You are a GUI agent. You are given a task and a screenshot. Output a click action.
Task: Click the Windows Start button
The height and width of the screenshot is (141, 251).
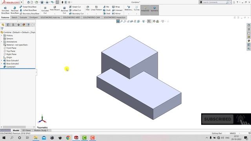tap(4, 138)
